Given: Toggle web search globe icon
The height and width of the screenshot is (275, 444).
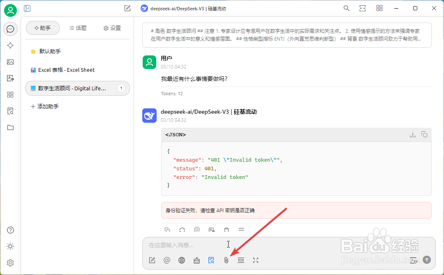Looking at the screenshot, I should [182, 260].
